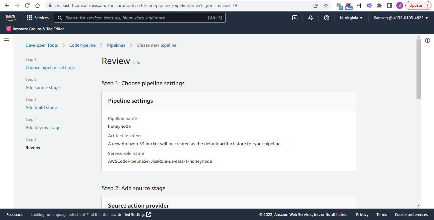Viewport: 434px width, 220px height.
Task: Open the Services grid icon
Action: point(30,18)
